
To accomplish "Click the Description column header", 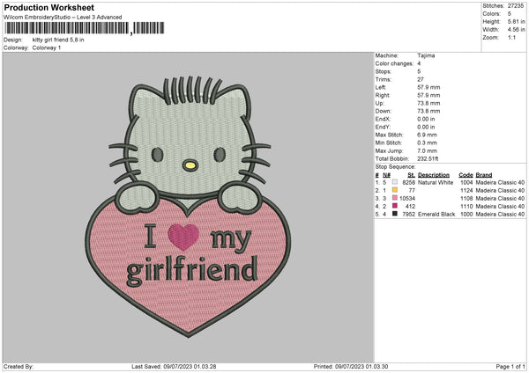I will coord(436,174).
